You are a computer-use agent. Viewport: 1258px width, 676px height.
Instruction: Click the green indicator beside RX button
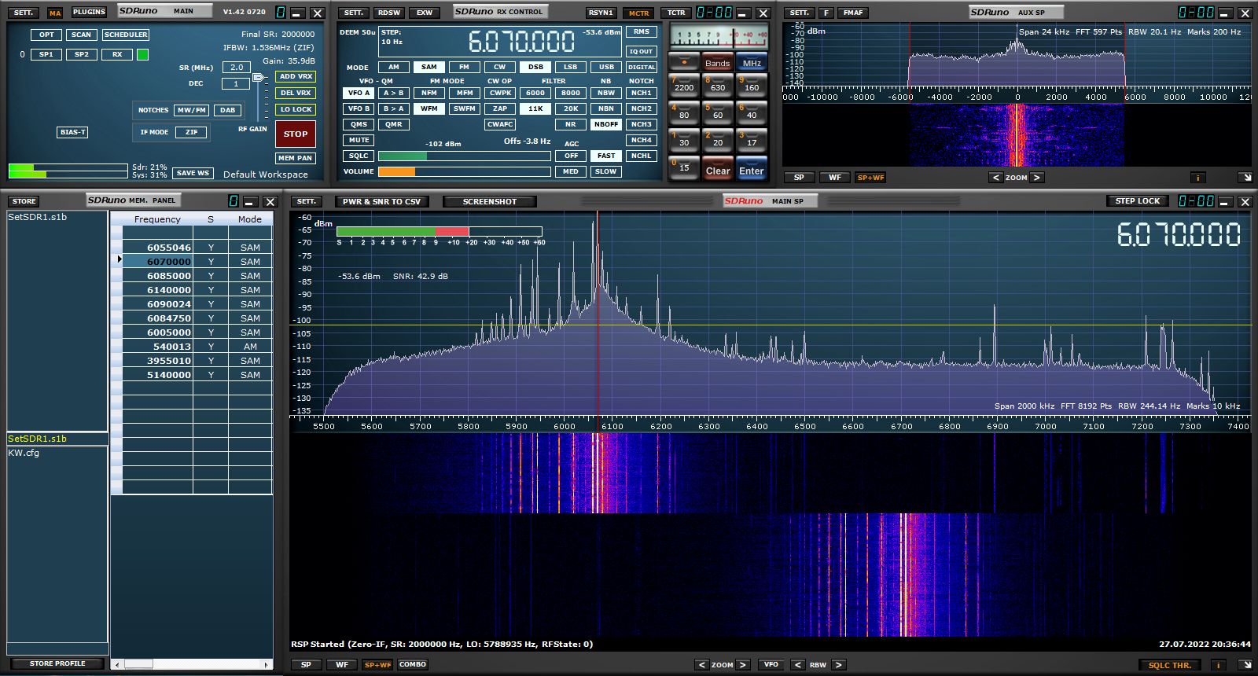[142, 54]
